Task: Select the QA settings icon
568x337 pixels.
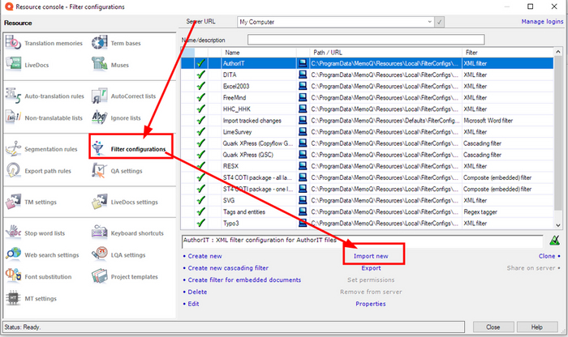Action: click(101, 170)
